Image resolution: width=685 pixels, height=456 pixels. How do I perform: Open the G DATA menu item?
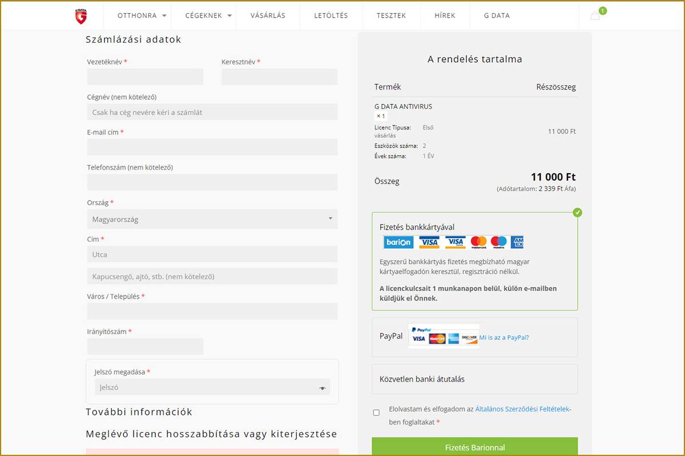point(497,16)
